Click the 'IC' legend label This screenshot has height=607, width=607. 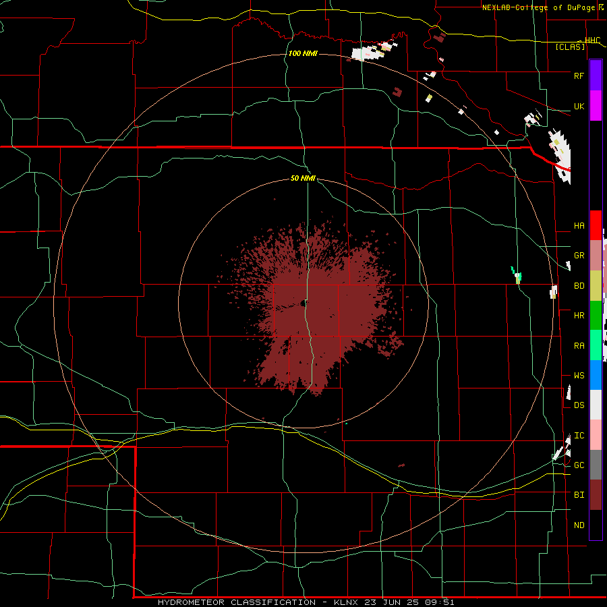[x=579, y=436]
